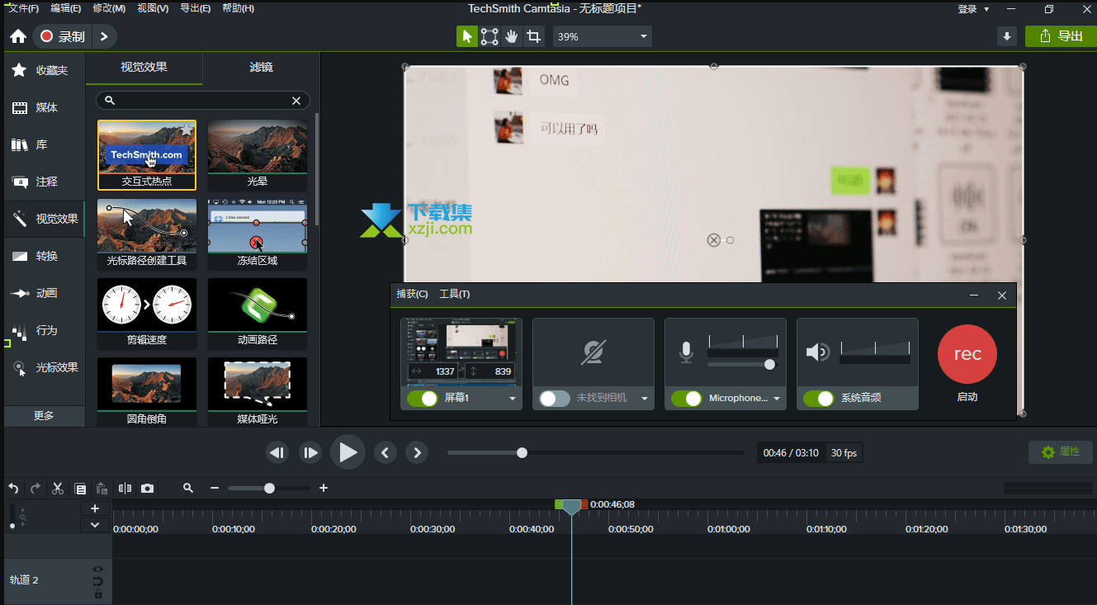The width and height of the screenshot is (1097, 605).
Task: Open the 属性 properties panel
Action: [1061, 451]
